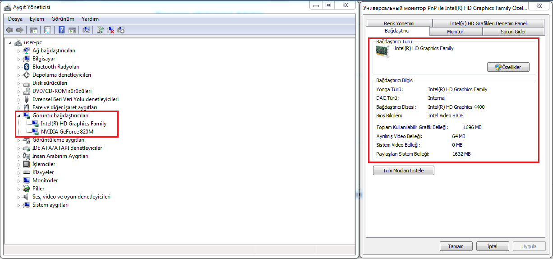The height and width of the screenshot is (259, 553).
Task: Click the Ses, video ve oyun denetleyicileri speaker icon
Action: tap(27, 197)
